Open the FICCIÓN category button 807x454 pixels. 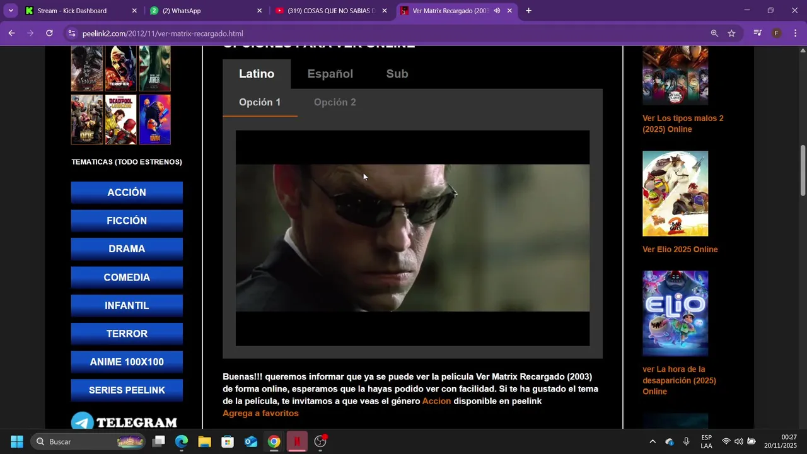[x=127, y=221]
